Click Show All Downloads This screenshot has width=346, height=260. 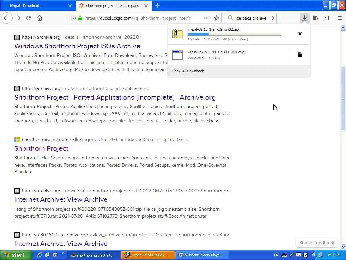[x=189, y=71]
